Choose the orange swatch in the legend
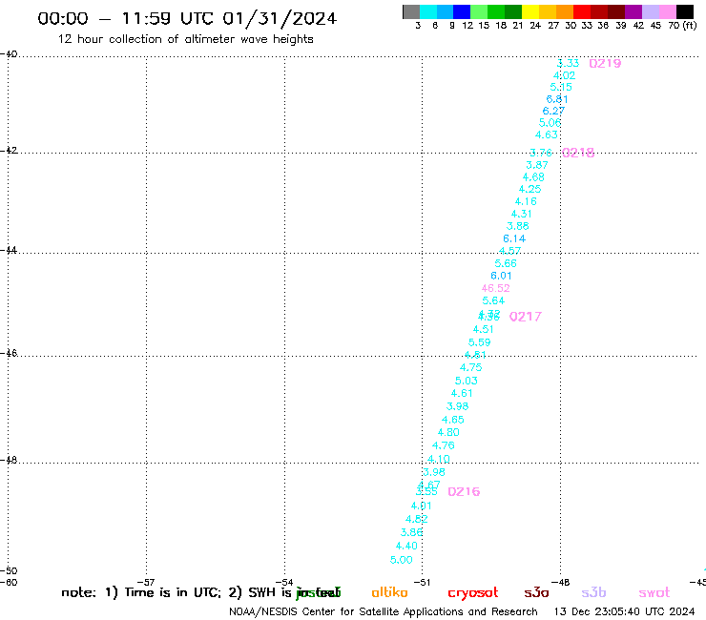The image size is (706, 620). [565, 11]
